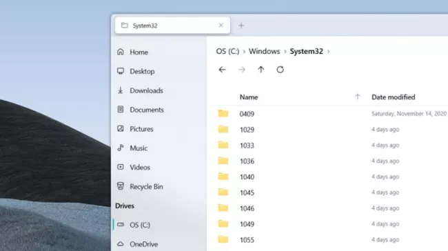Click the folder icon of 1033
Image resolution: width=448 pixels, height=251 pixels.
223,145
